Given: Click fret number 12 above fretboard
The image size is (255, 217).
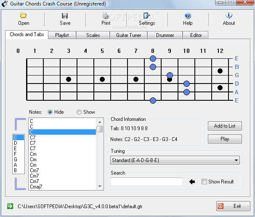Looking at the screenshot, I should pyautogui.click(x=220, y=51).
